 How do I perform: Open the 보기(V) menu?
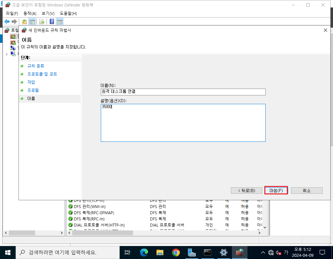(x=48, y=13)
